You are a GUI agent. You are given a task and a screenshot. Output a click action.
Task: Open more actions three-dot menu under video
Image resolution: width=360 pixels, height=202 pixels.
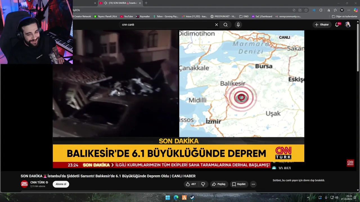coord(253,184)
